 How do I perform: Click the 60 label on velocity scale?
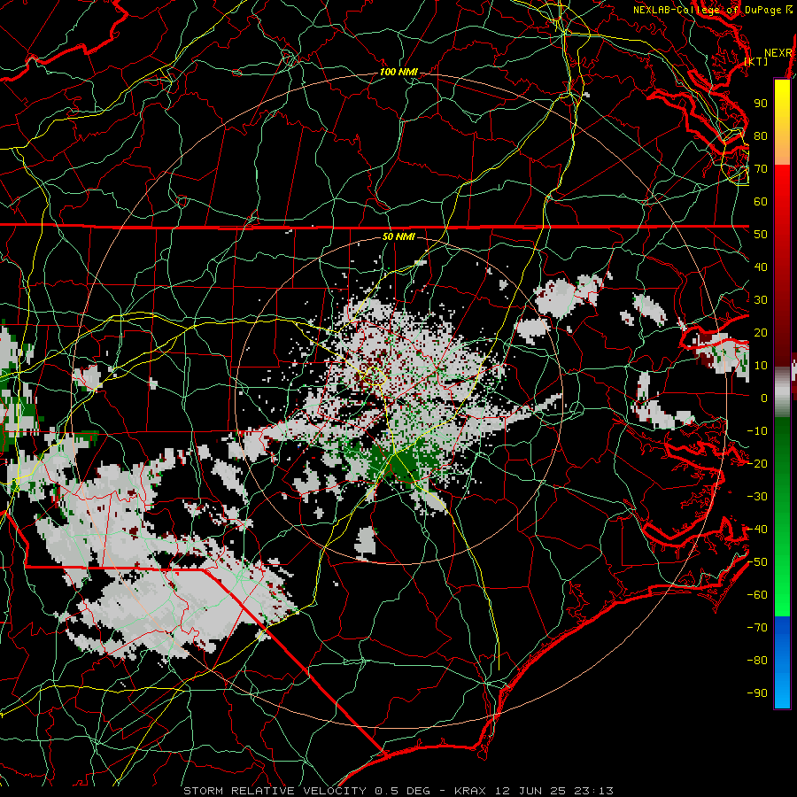761,201
